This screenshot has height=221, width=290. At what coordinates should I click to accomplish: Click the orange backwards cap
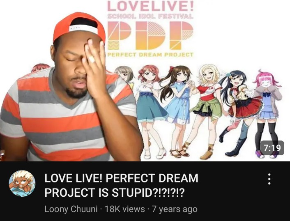pos(79,27)
